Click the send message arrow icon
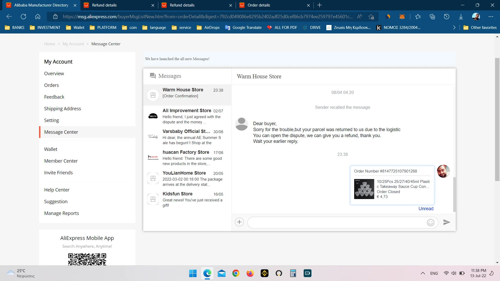Viewport: 500px width, 281px height. [x=447, y=222]
